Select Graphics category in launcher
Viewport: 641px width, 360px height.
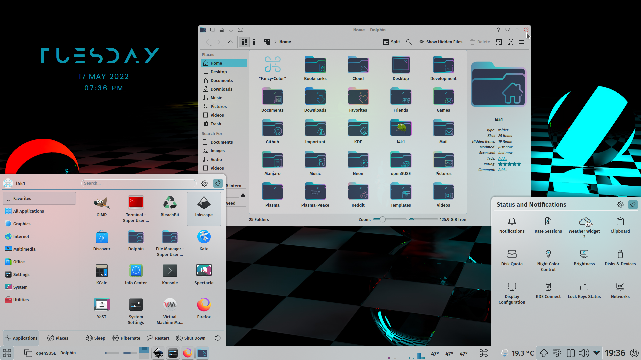click(39, 224)
